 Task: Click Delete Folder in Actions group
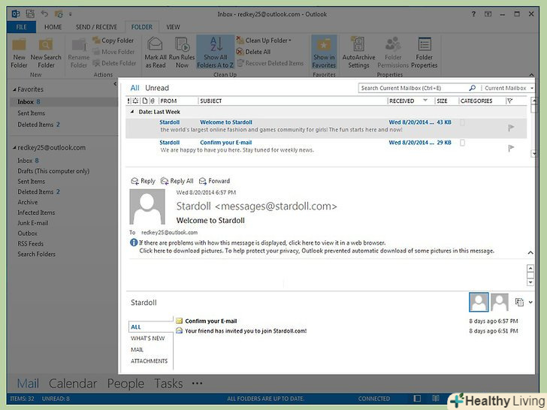[114, 63]
